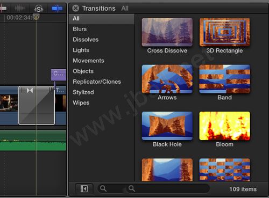Select the purple title clip labeled C...
269x198 pixels.
tap(59, 75)
